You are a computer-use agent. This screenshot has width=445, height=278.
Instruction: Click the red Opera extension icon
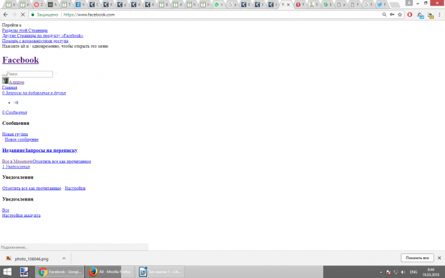(x=410, y=14)
